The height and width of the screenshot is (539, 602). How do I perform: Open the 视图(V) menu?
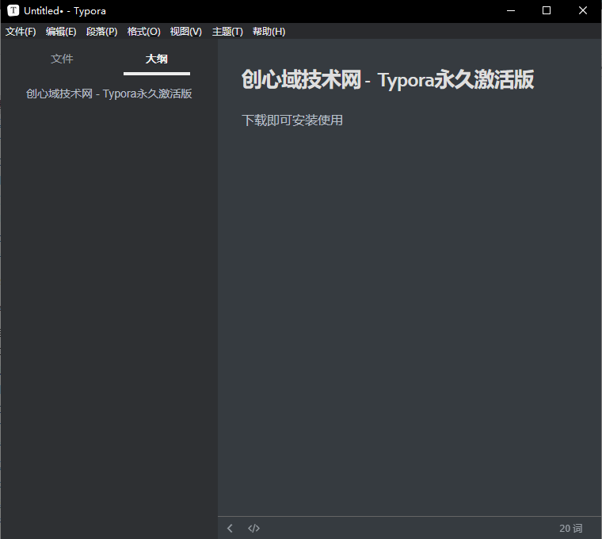point(186,32)
